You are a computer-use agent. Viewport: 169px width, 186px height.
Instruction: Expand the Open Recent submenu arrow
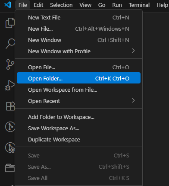(x=133, y=100)
